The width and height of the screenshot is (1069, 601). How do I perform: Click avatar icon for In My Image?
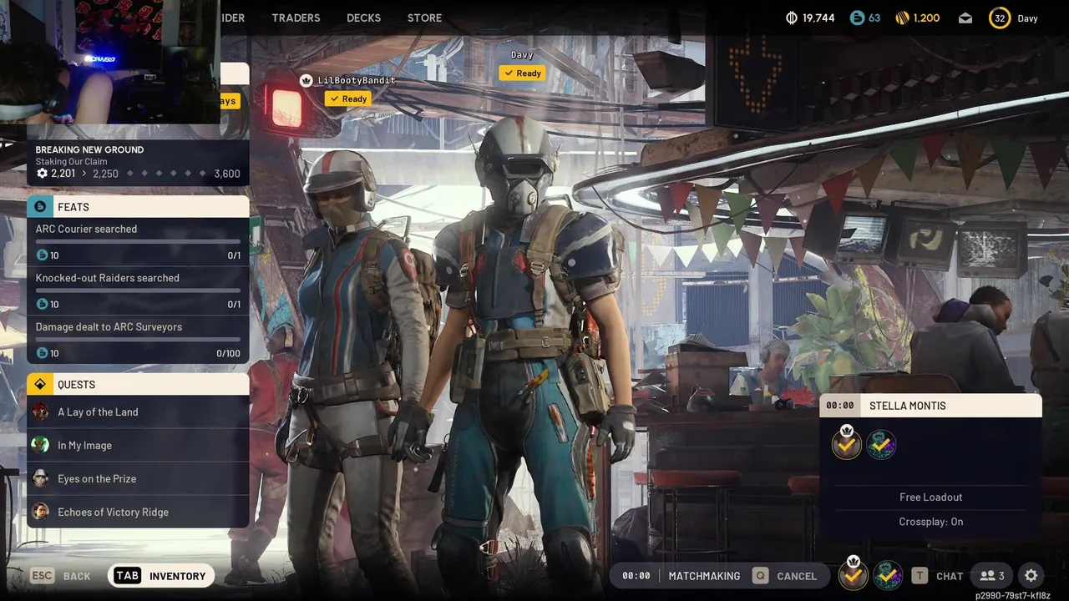pyautogui.click(x=40, y=445)
